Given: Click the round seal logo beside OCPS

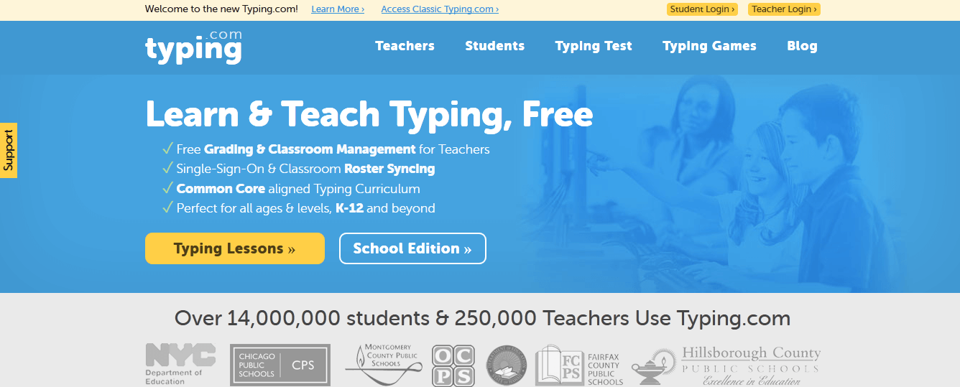Looking at the screenshot, I should click(506, 366).
